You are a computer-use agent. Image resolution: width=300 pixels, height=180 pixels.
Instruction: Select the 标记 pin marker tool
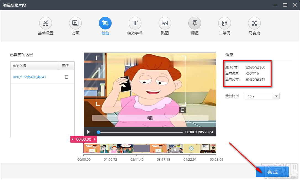pyautogui.click(x=195, y=23)
